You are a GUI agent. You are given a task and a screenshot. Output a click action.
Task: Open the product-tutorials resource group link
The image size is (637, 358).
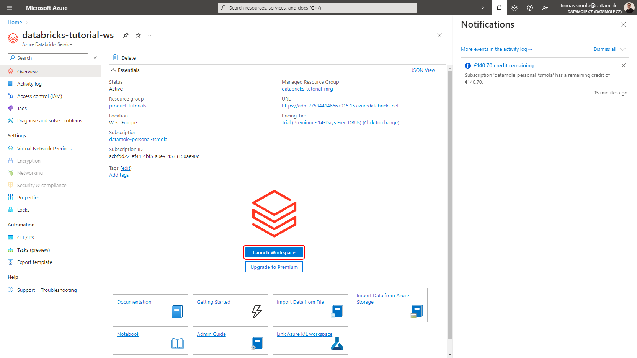[127, 106]
